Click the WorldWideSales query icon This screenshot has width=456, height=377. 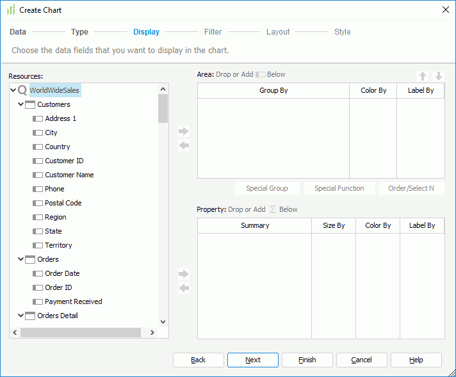22,90
